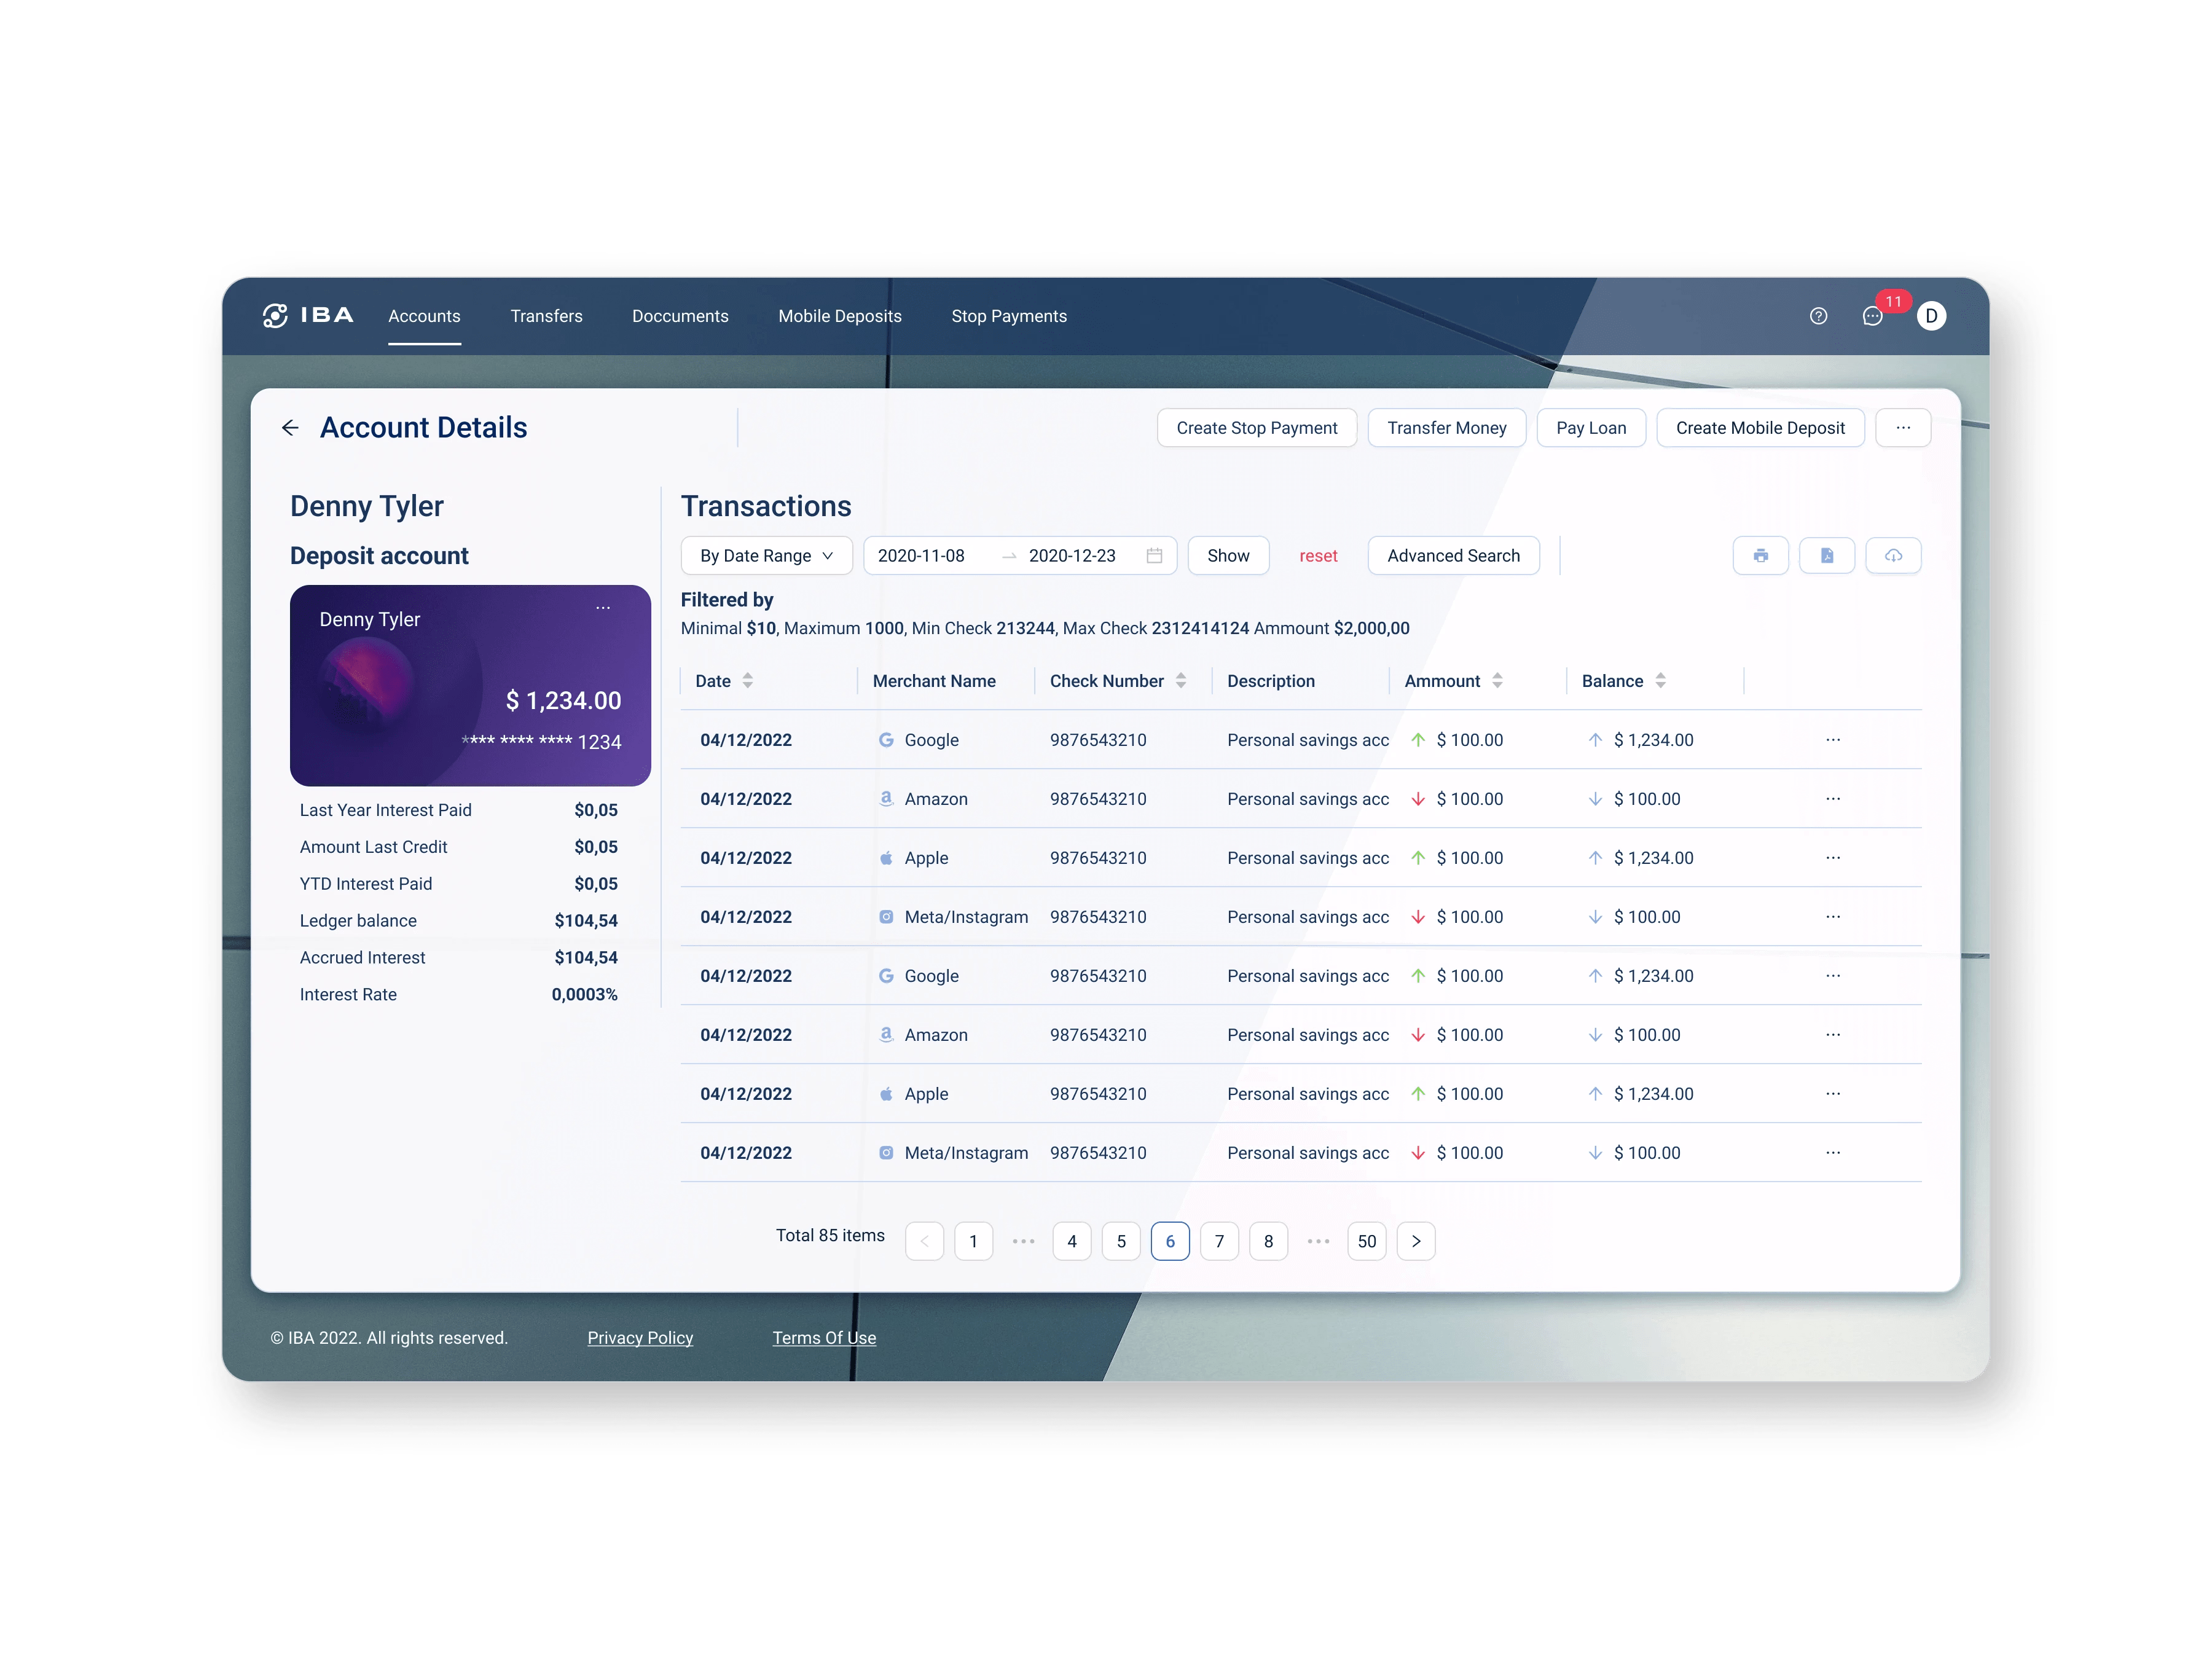Open three-dot menu on the card
2212x1659 pixels.
point(603,608)
